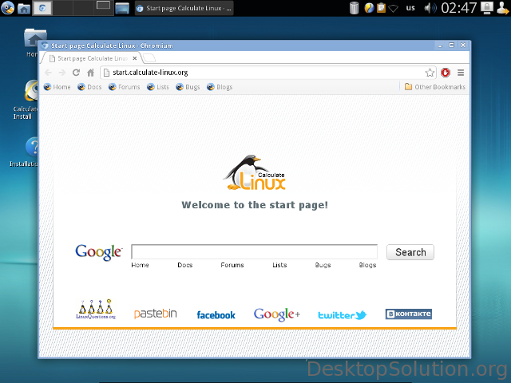The image size is (511, 383).
Task: Click the show desktop panel icon
Action: [122, 8]
